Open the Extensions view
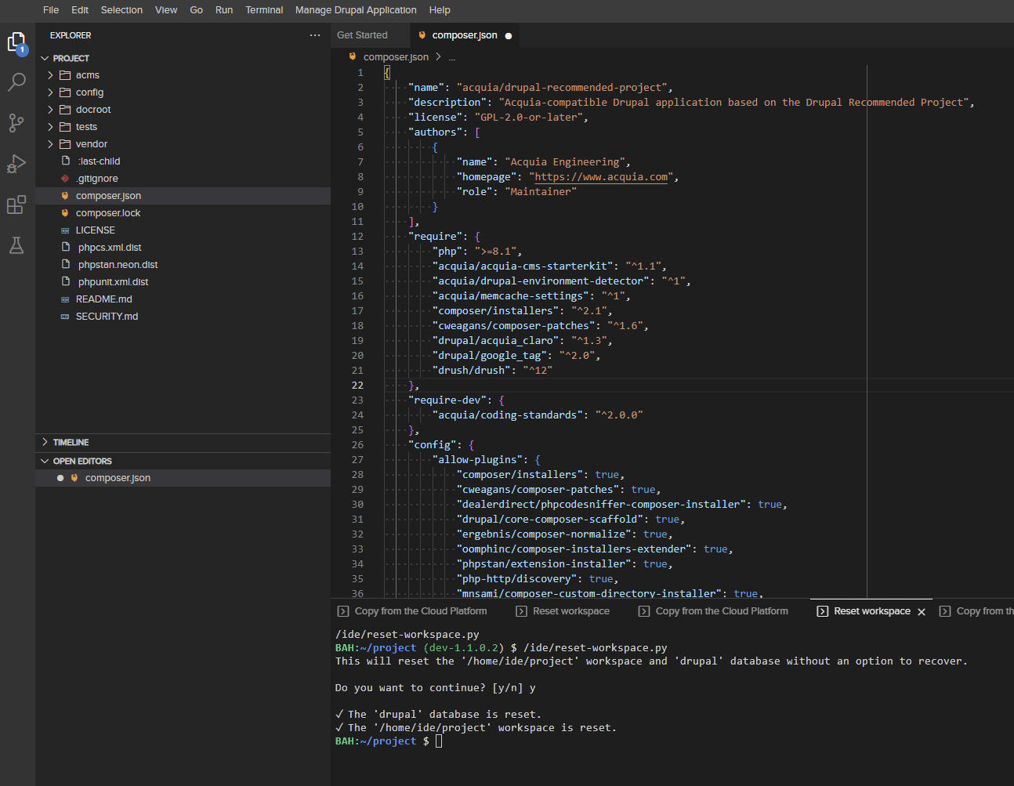 (x=16, y=204)
